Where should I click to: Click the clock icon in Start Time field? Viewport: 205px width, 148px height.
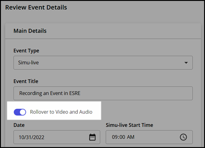[183, 137]
